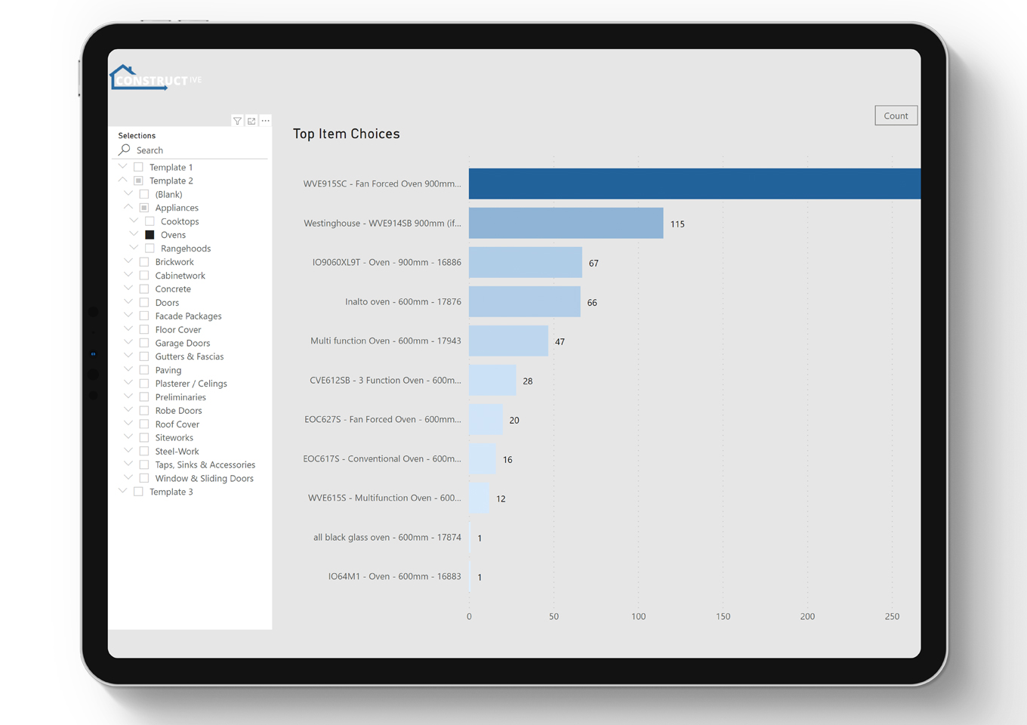Enable the Cooktops checkbox
The width and height of the screenshot is (1027, 725).
pos(150,221)
